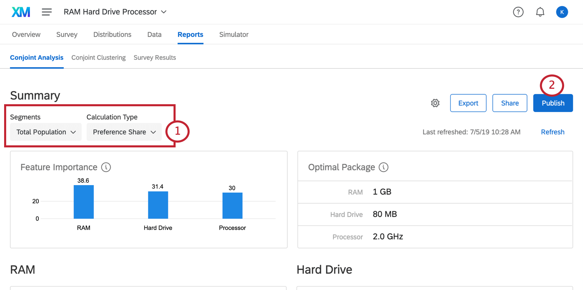Open the help question mark icon
583x290 pixels.
[518, 12]
